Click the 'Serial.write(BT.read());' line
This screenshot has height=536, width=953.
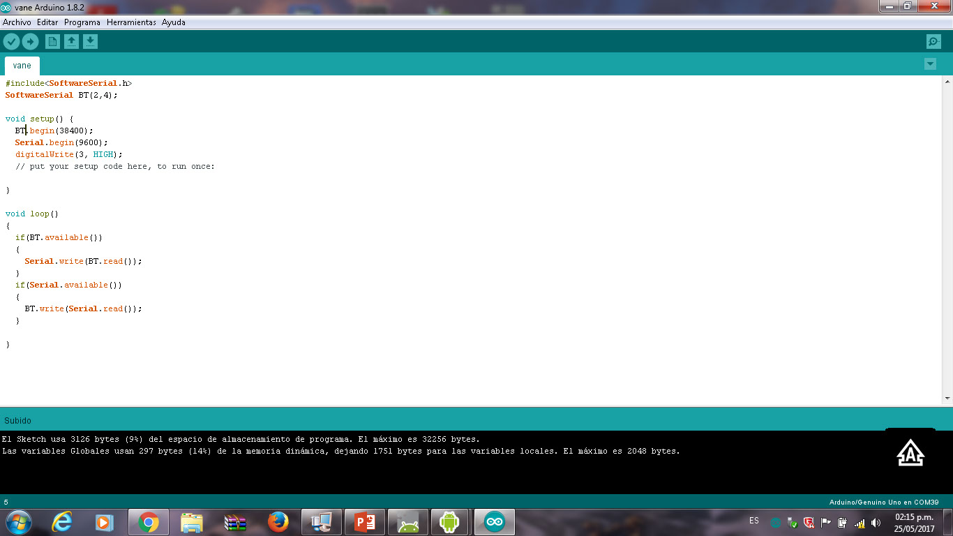[x=83, y=261]
